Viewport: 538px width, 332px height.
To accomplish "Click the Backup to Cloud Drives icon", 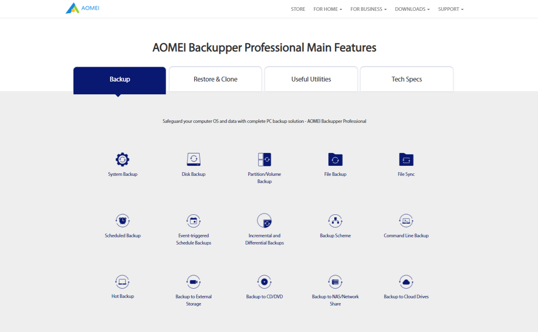I will tap(406, 282).
